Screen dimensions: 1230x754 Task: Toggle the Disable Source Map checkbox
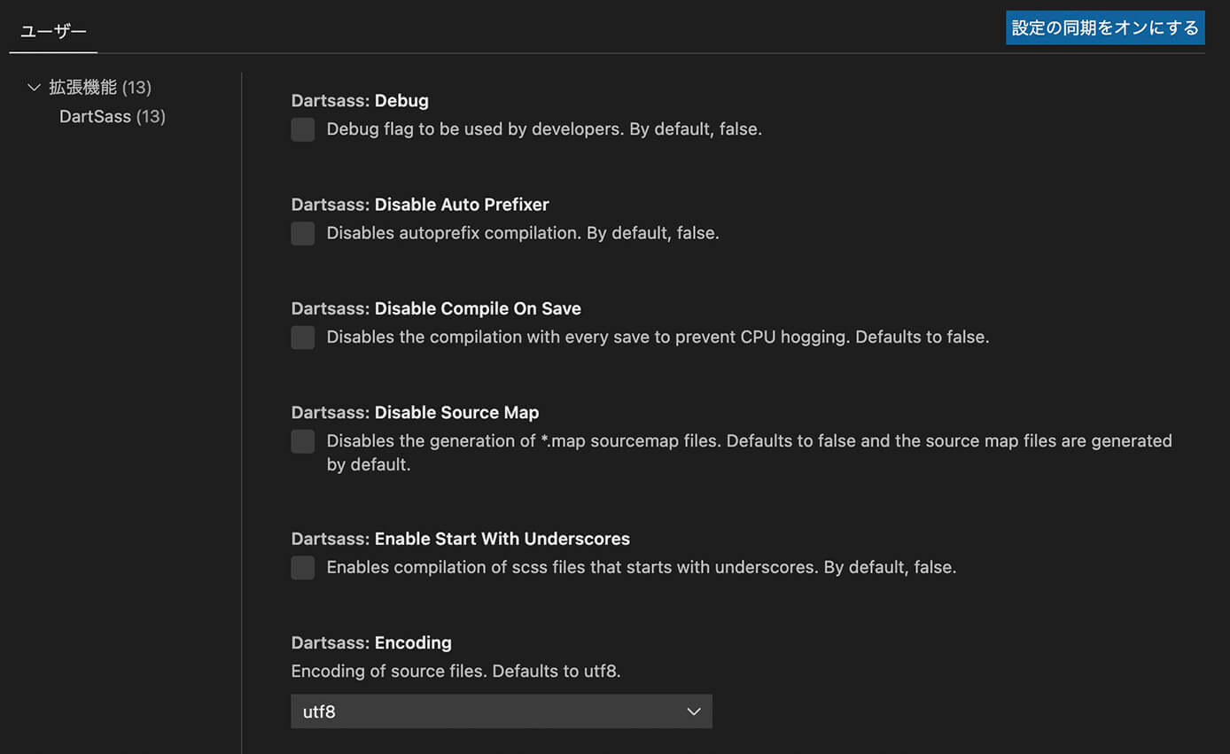303,441
